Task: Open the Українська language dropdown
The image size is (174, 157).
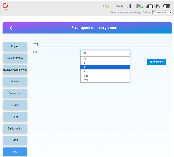Action: (162, 12)
